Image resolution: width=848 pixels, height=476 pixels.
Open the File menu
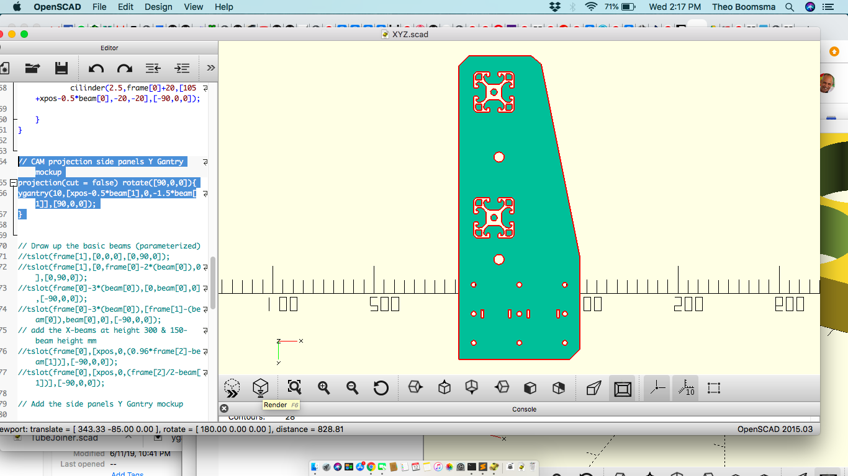pos(99,7)
